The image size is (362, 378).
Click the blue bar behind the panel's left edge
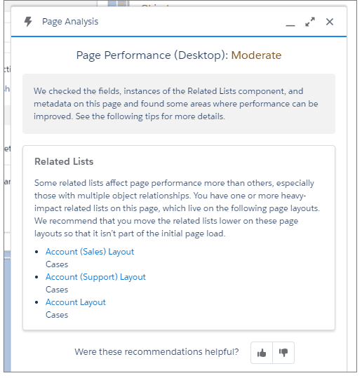coord(7,311)
